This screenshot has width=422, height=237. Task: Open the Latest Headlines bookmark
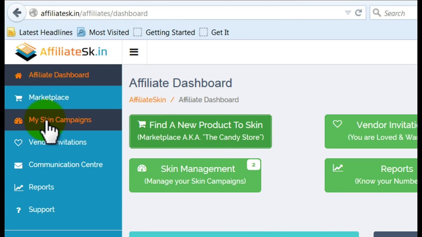[x=46, y=32]
